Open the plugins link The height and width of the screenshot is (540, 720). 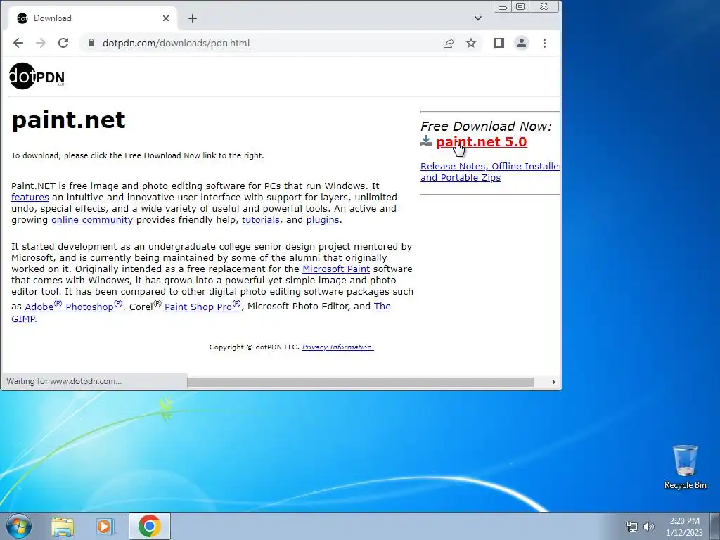(322, 219)
